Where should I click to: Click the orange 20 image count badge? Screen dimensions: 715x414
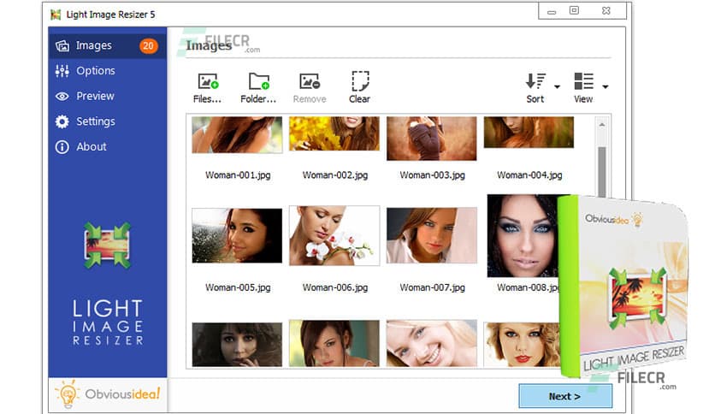pyautogui.click(x=148, y=45)
